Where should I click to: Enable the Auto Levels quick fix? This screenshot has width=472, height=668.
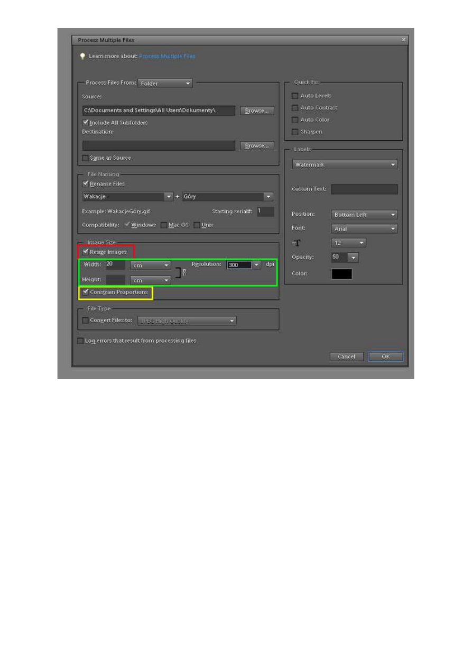[295, 96]
